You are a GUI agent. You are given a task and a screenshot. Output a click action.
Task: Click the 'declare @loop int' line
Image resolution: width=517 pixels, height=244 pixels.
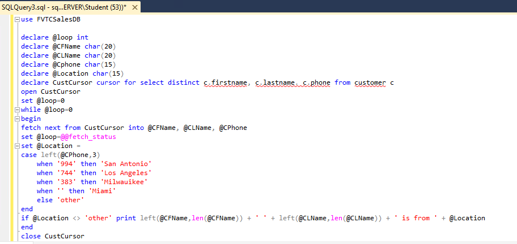(55, 37)
